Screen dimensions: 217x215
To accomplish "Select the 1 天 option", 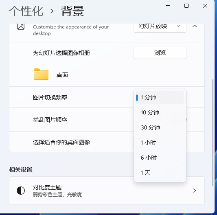I will tap(160, 173).
